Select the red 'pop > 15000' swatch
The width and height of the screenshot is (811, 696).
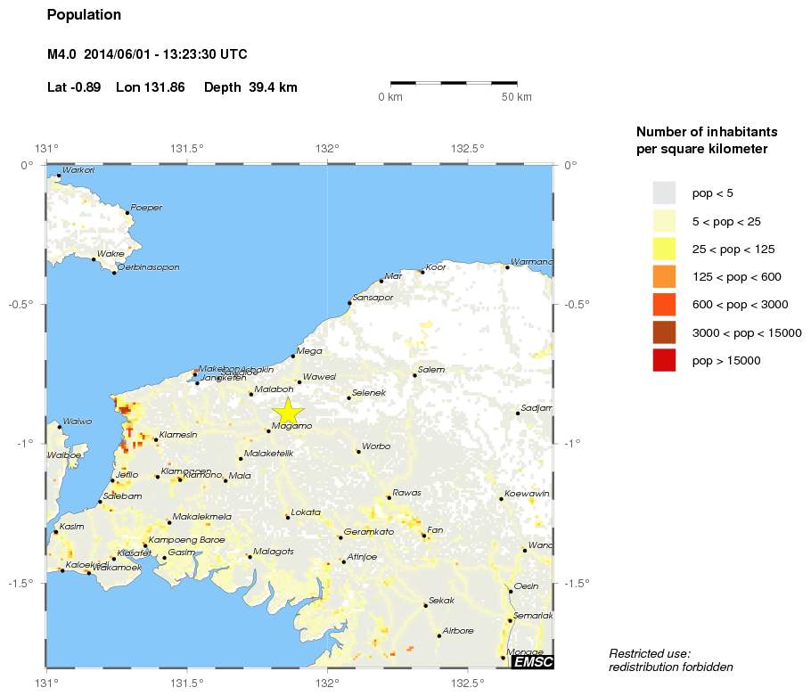pos(664,360)
